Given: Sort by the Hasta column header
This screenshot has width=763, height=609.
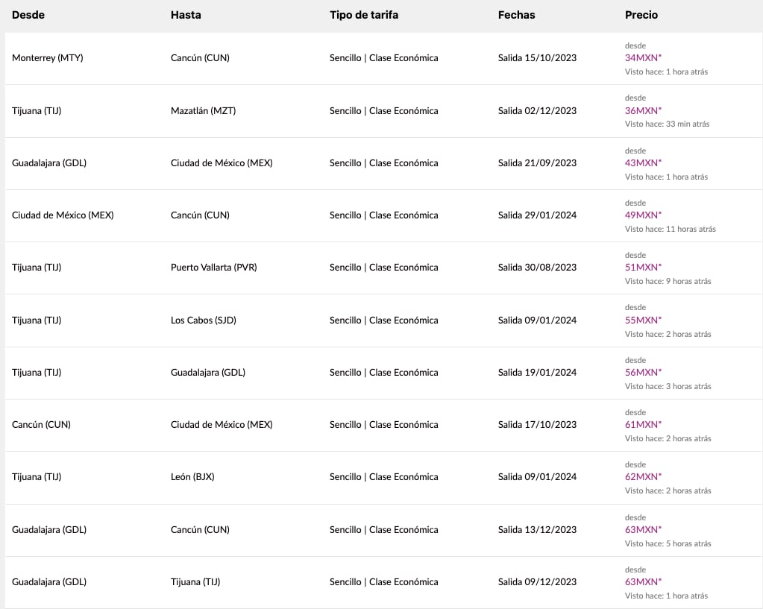Looking at the screenshot, I should 186,15.
